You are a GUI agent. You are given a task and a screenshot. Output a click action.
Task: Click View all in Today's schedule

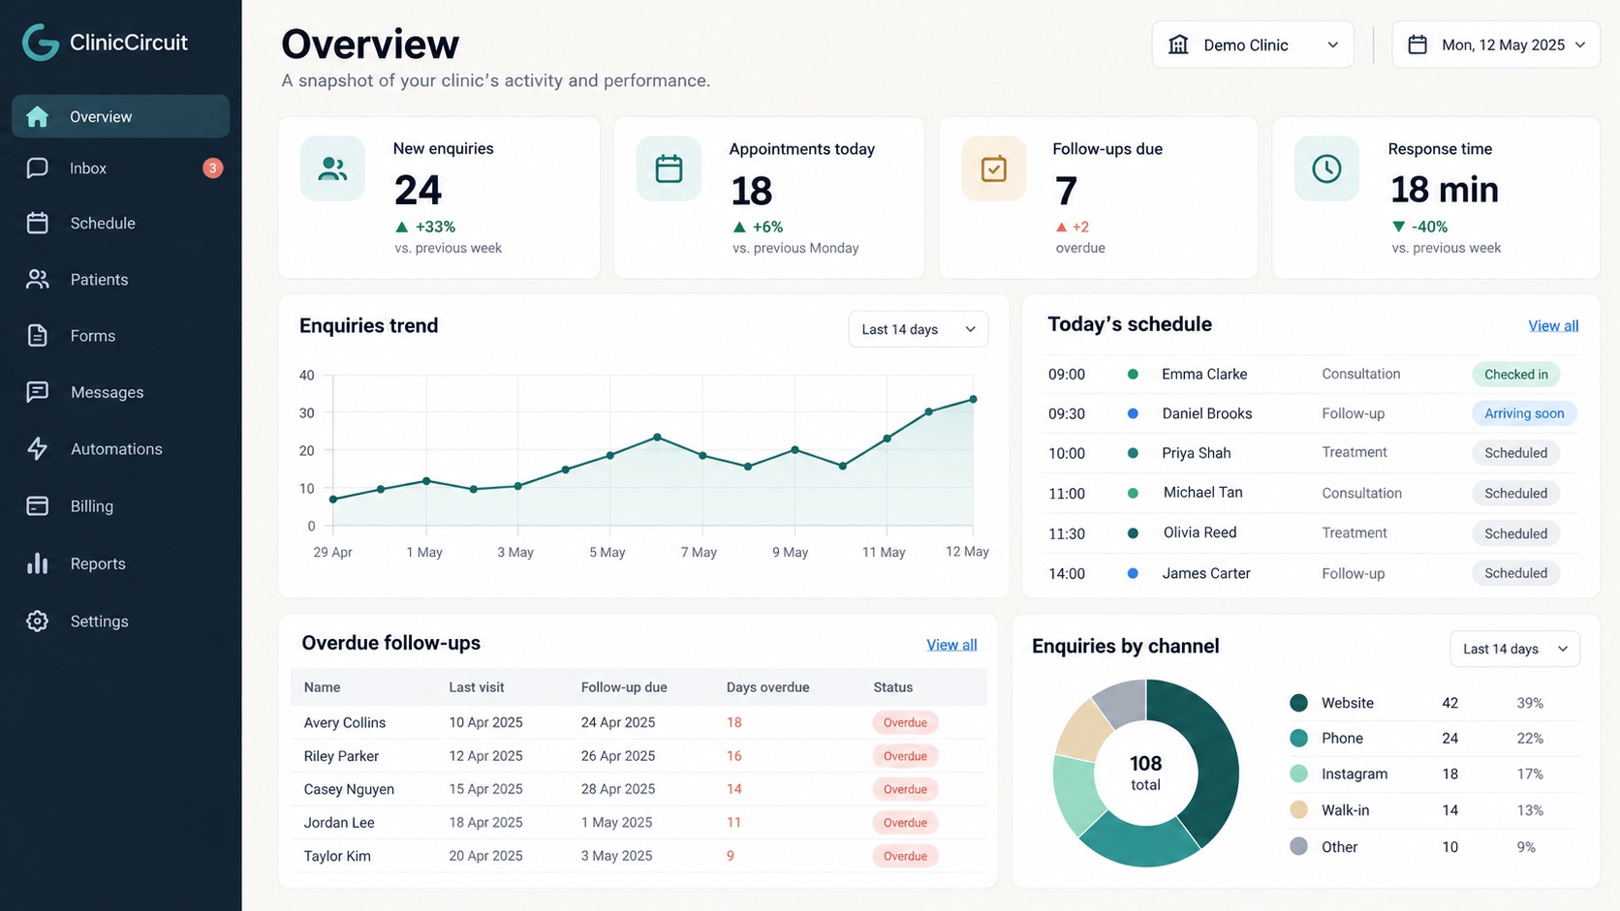pyautogui.click(x=1553, y=326)
